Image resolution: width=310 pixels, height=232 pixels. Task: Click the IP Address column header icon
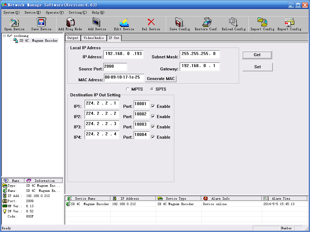tap(114, 198)
